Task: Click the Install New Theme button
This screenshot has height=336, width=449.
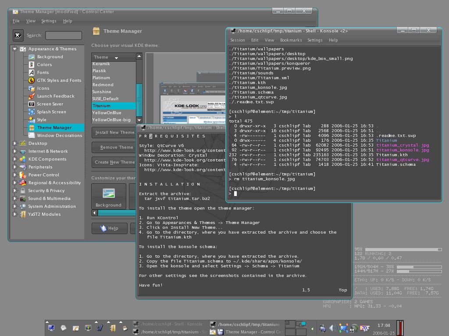Action: [x=114, y=133]
